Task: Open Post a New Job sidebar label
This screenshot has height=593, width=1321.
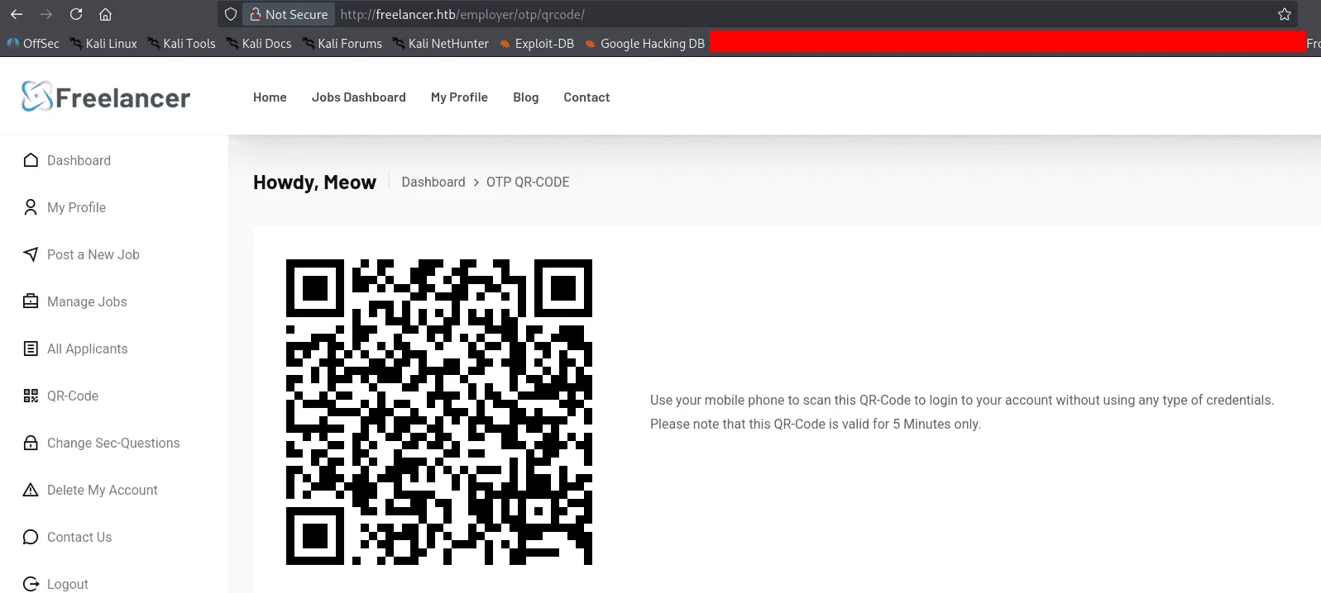Action: click(93, 254)
